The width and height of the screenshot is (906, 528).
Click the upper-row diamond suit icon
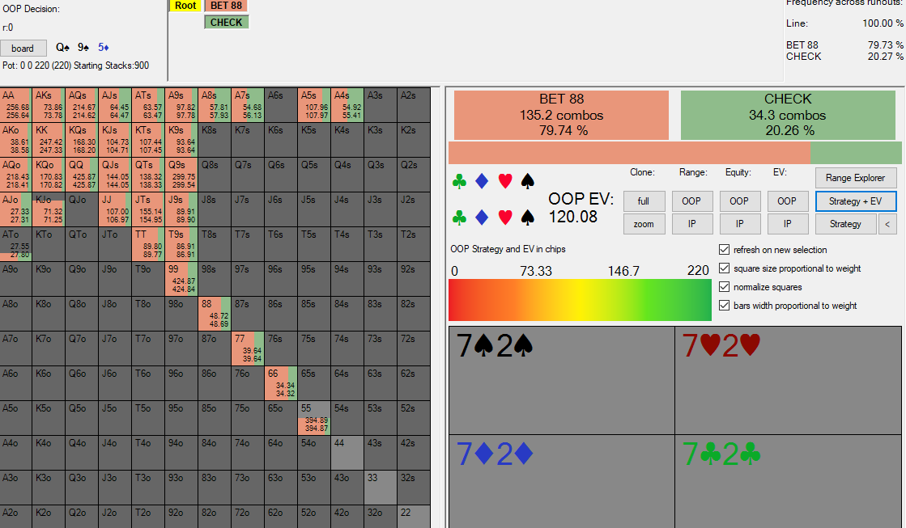pyautogui.click(x=482, y=182)
